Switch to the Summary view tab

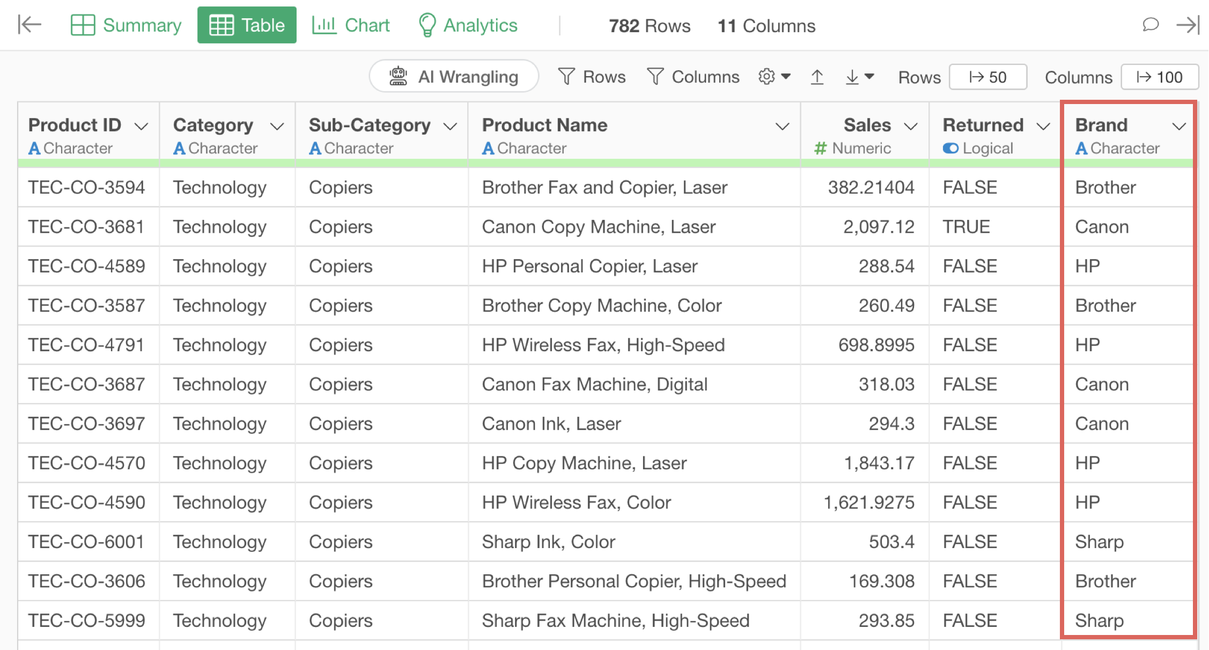(126, 25)
